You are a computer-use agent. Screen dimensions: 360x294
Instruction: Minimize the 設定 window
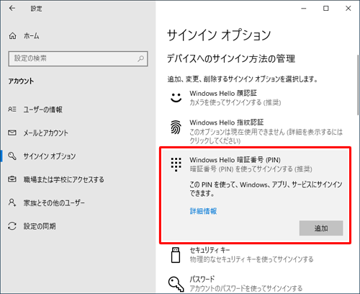[x=304, y=9]
